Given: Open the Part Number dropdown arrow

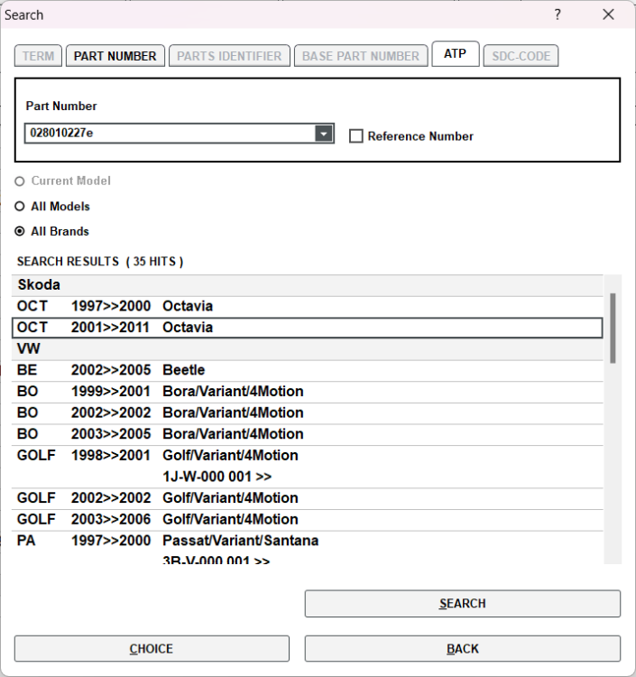Looking at the screenshot, I should (324, 134).
